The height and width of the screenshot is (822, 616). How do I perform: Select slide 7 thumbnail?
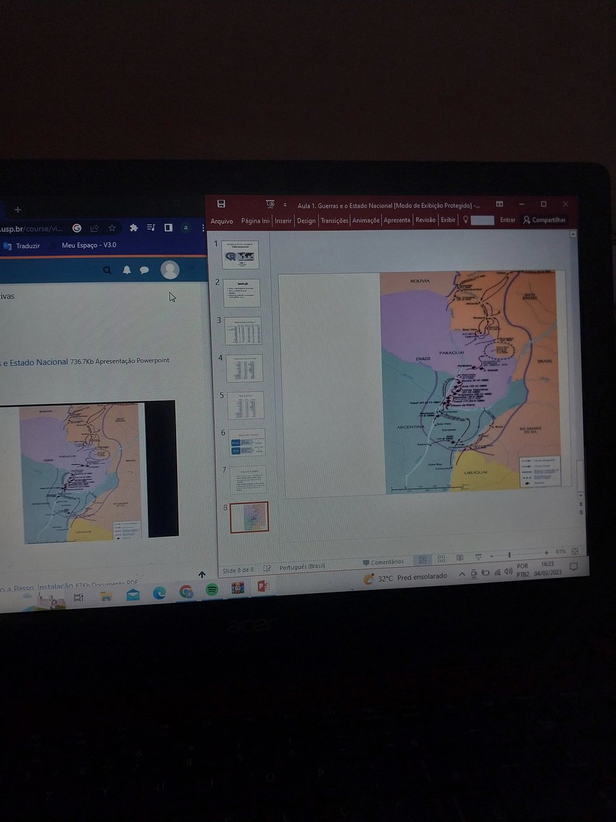click(x=248, y=480)
